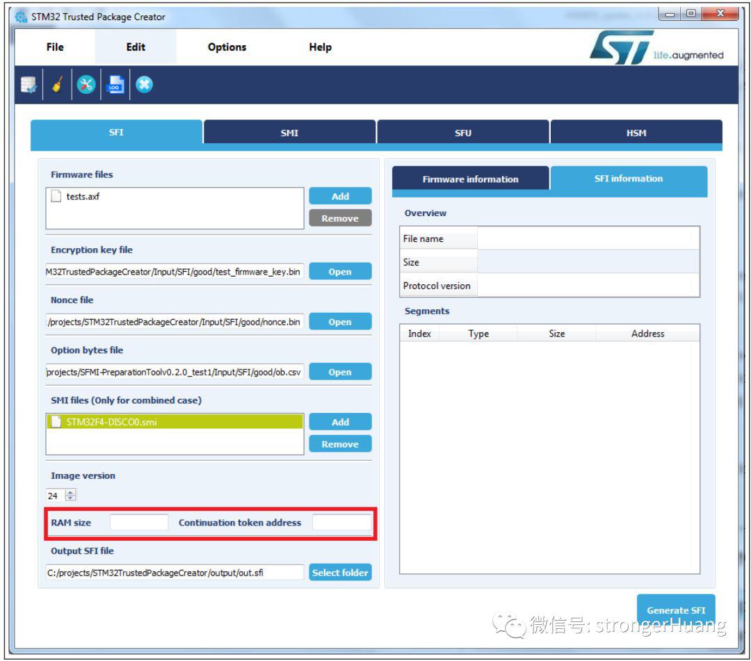Add a firmware file
The width and height of the screenshot is (751, 661).
pyautogui.click(x=340, y=196)
